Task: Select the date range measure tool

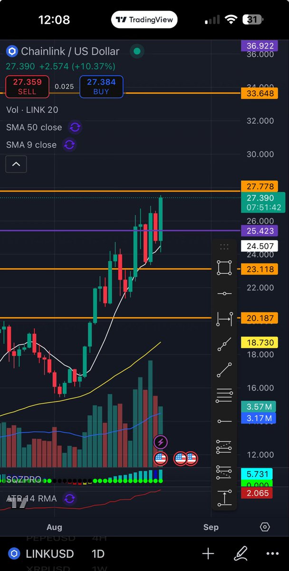Action: 224,319
